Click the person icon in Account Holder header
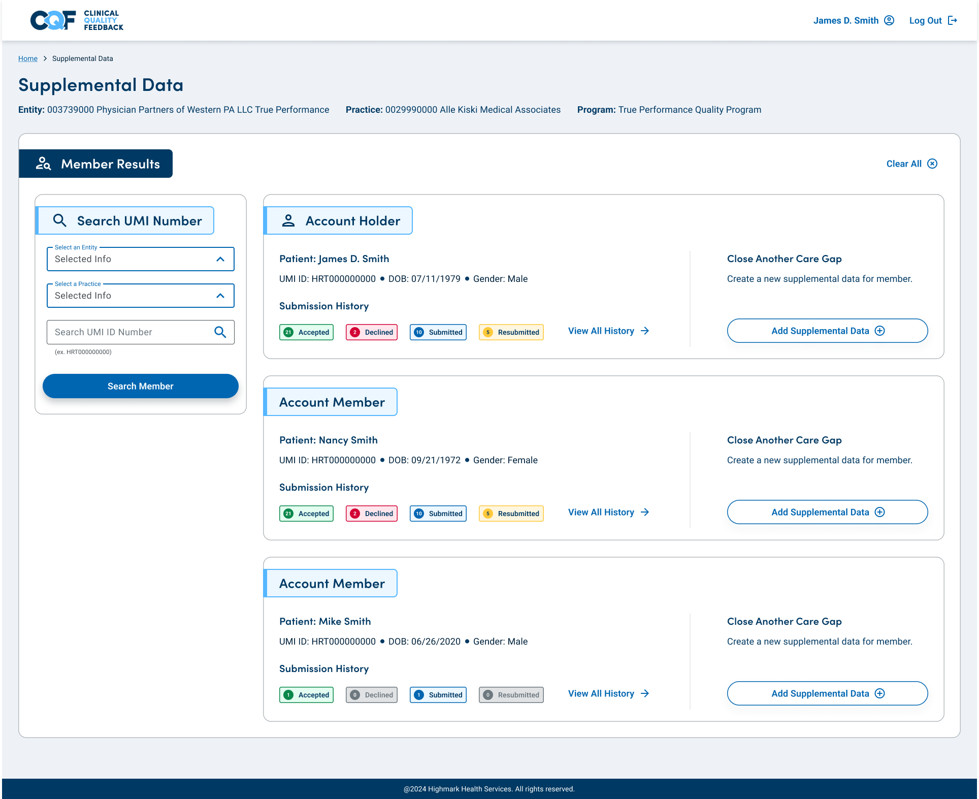 point(288,220)
